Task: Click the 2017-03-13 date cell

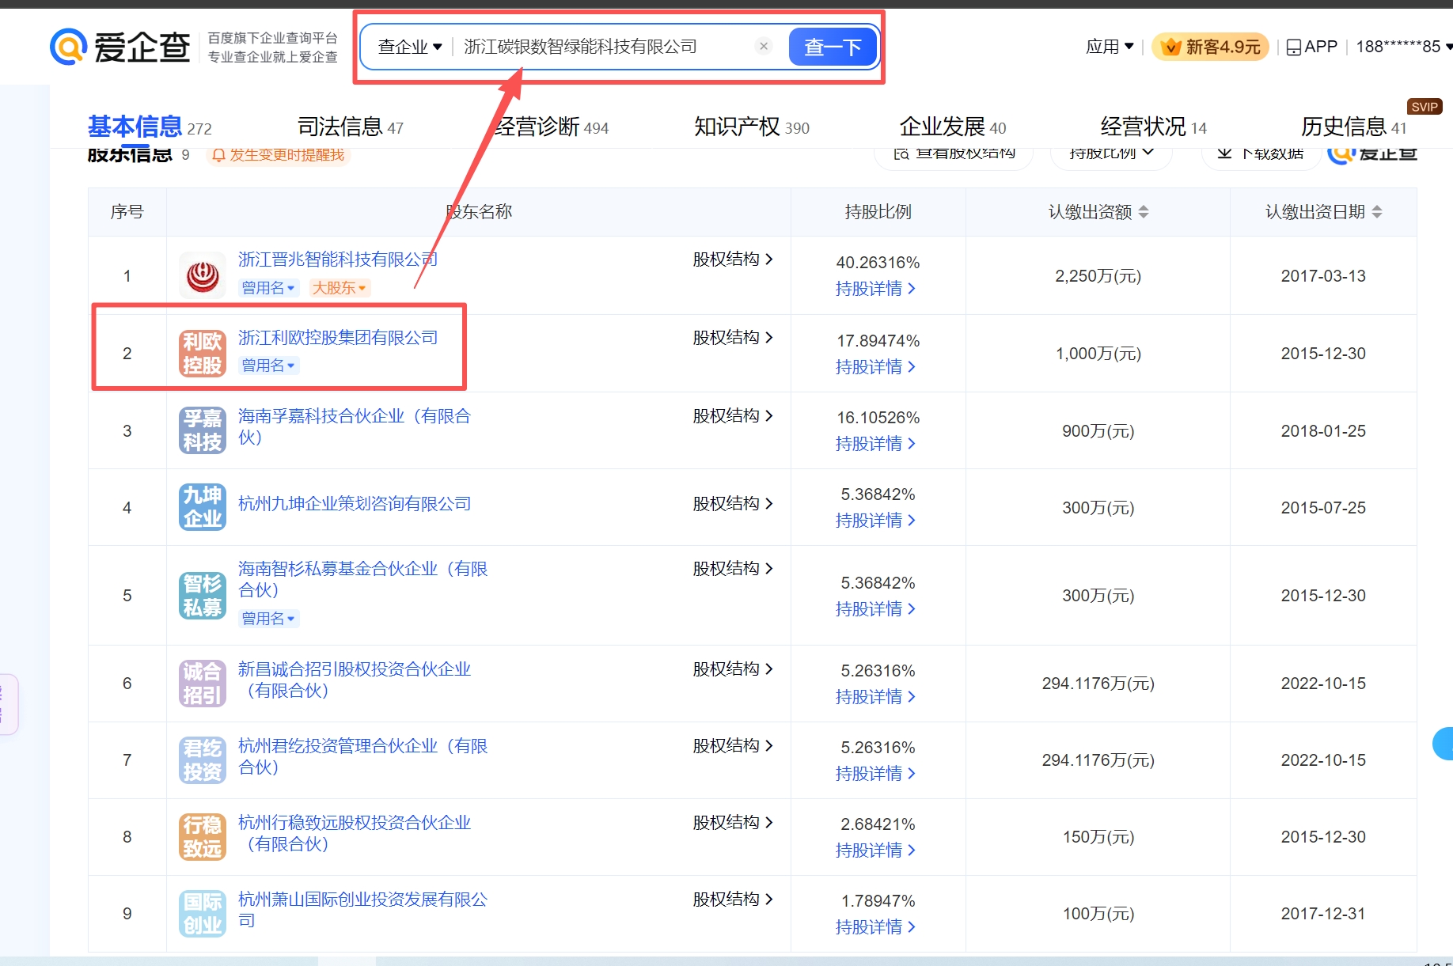Action: pyautogui.click(x=1323, y=276)
